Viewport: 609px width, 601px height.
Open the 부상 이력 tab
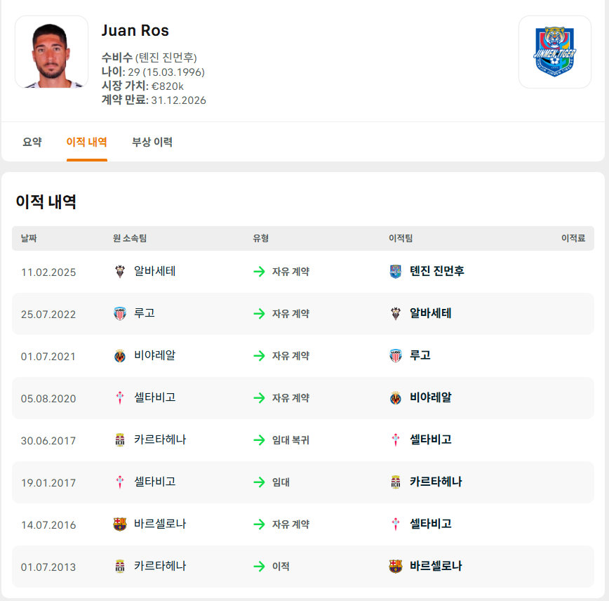[x=152, y=142]
